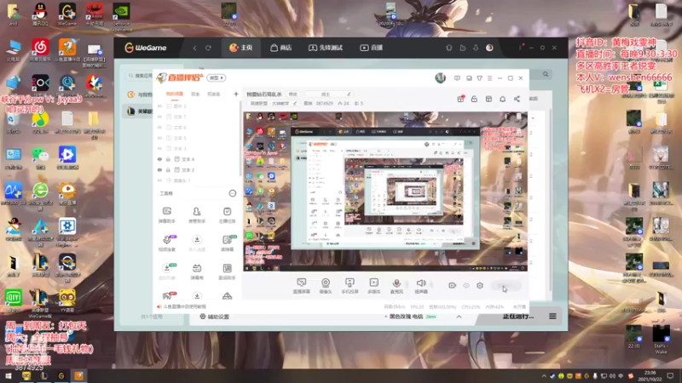
Task: Hide the 文本 2 source layer
Action: click(x=159, y=169)
